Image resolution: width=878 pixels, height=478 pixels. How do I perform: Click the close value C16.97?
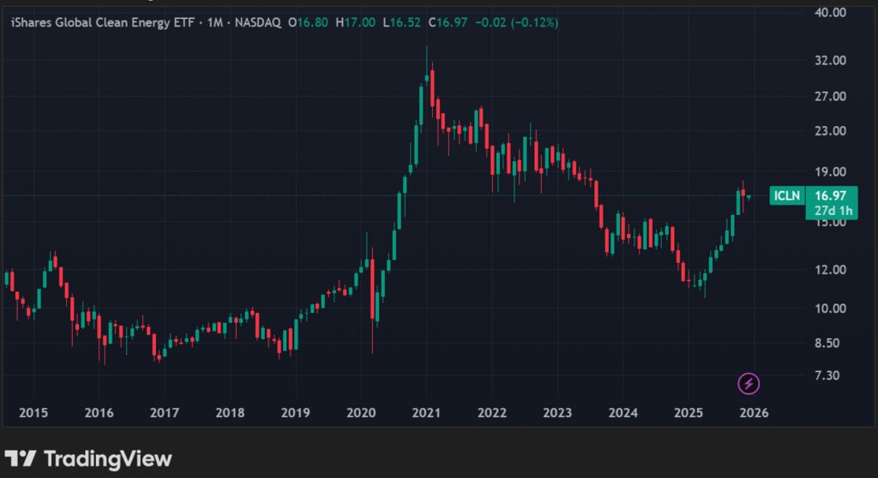(x=448, y=22)
